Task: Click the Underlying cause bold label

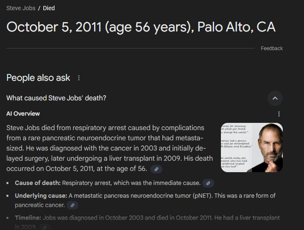Action: click(x=41, y=196)
